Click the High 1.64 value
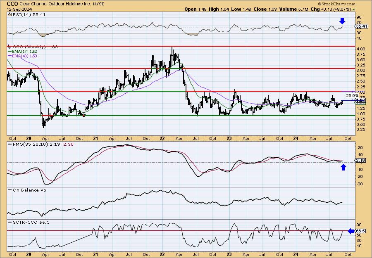Viewport: 372px width, 258px height. 219,9
